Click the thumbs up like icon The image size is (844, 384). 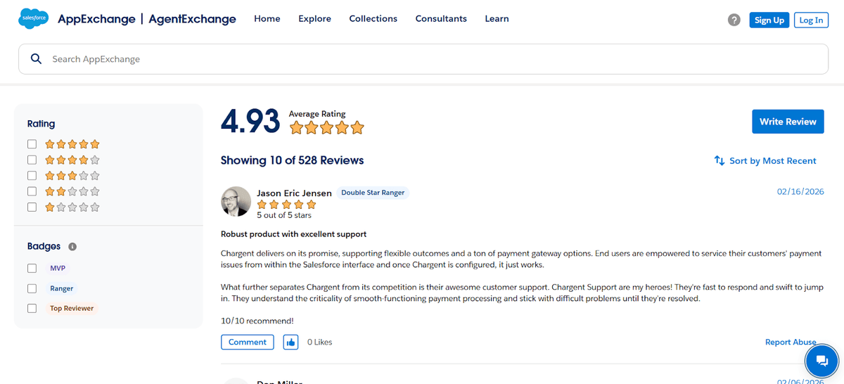point(290,342)
